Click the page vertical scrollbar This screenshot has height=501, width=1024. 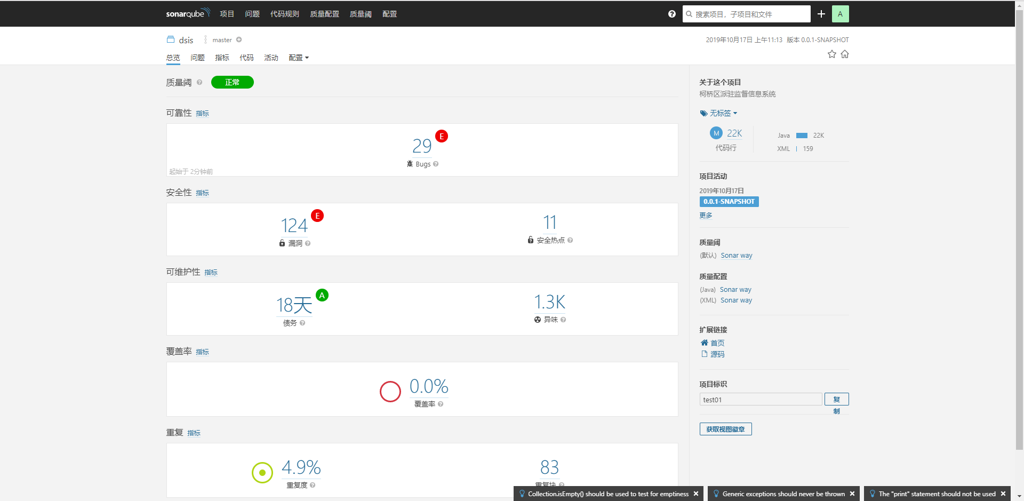[x=1019, y=229]
